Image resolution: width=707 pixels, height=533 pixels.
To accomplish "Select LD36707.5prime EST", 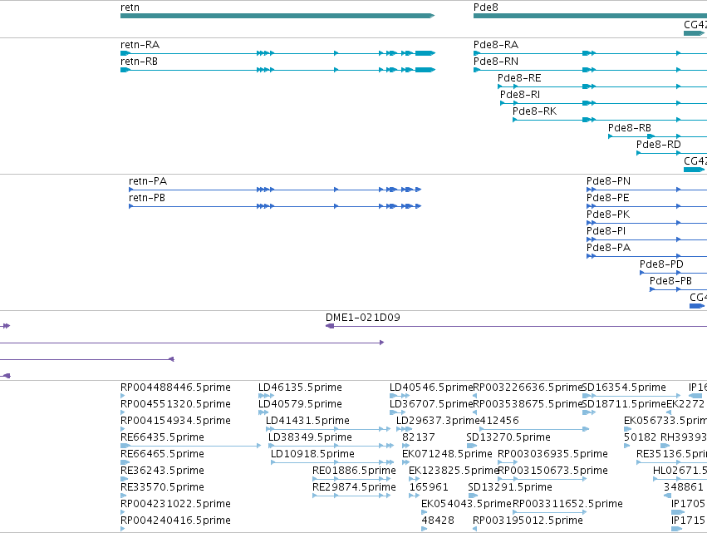I will 397,412.
